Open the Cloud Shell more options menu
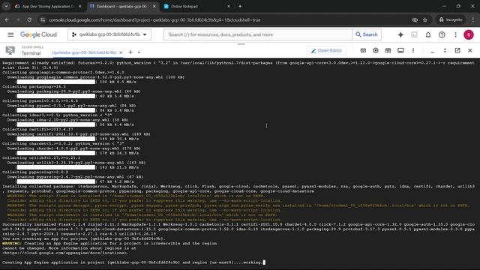This screenshot has width=480, height=270. (x=413, y=50)
